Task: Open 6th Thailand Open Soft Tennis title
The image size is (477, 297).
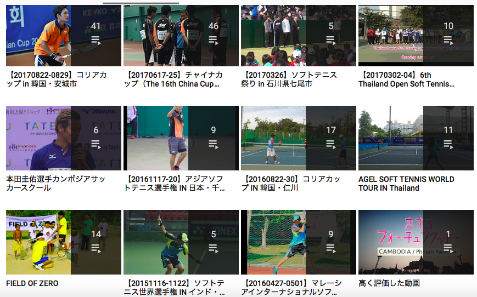Action: coord(406,79)
